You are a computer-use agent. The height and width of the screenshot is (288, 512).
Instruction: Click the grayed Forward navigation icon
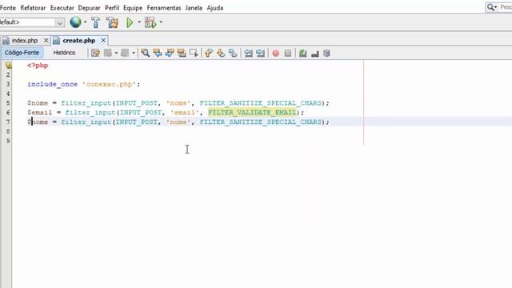[125, 53]
